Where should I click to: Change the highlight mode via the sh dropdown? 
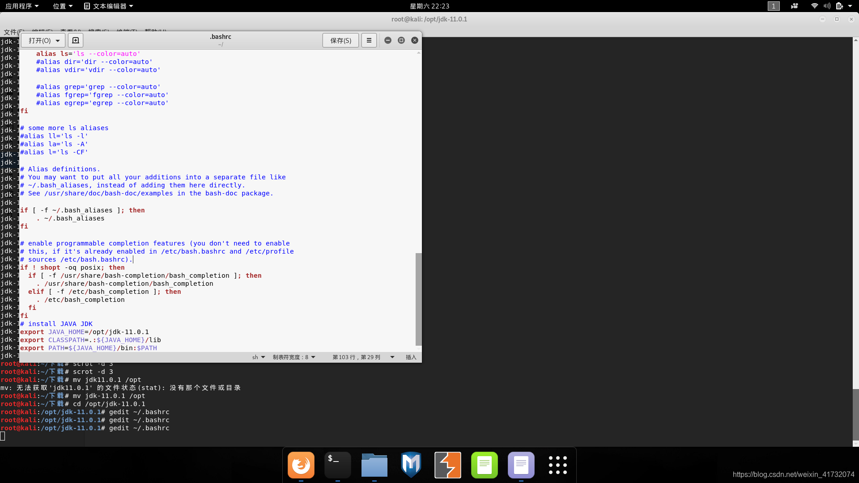click(x=259, y=357)
